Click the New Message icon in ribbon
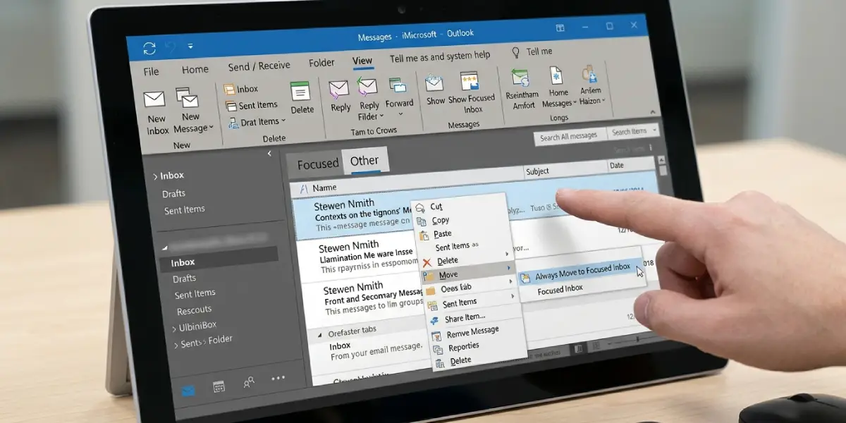The width and height of the screenshot is (846, 423). click(188, 98)
